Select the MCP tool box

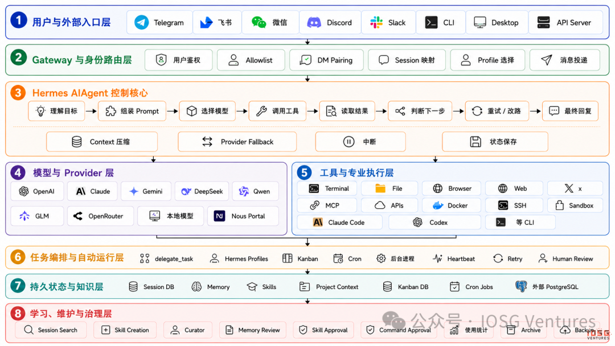tap(327, 205)
